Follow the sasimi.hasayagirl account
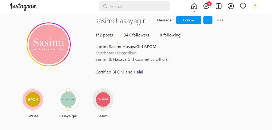This screenshot has height=130, width=272. [x=189, y=20]
